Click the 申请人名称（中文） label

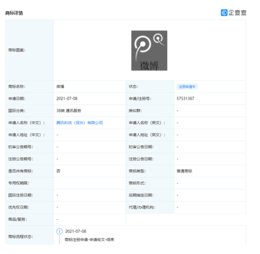point(26,123)
